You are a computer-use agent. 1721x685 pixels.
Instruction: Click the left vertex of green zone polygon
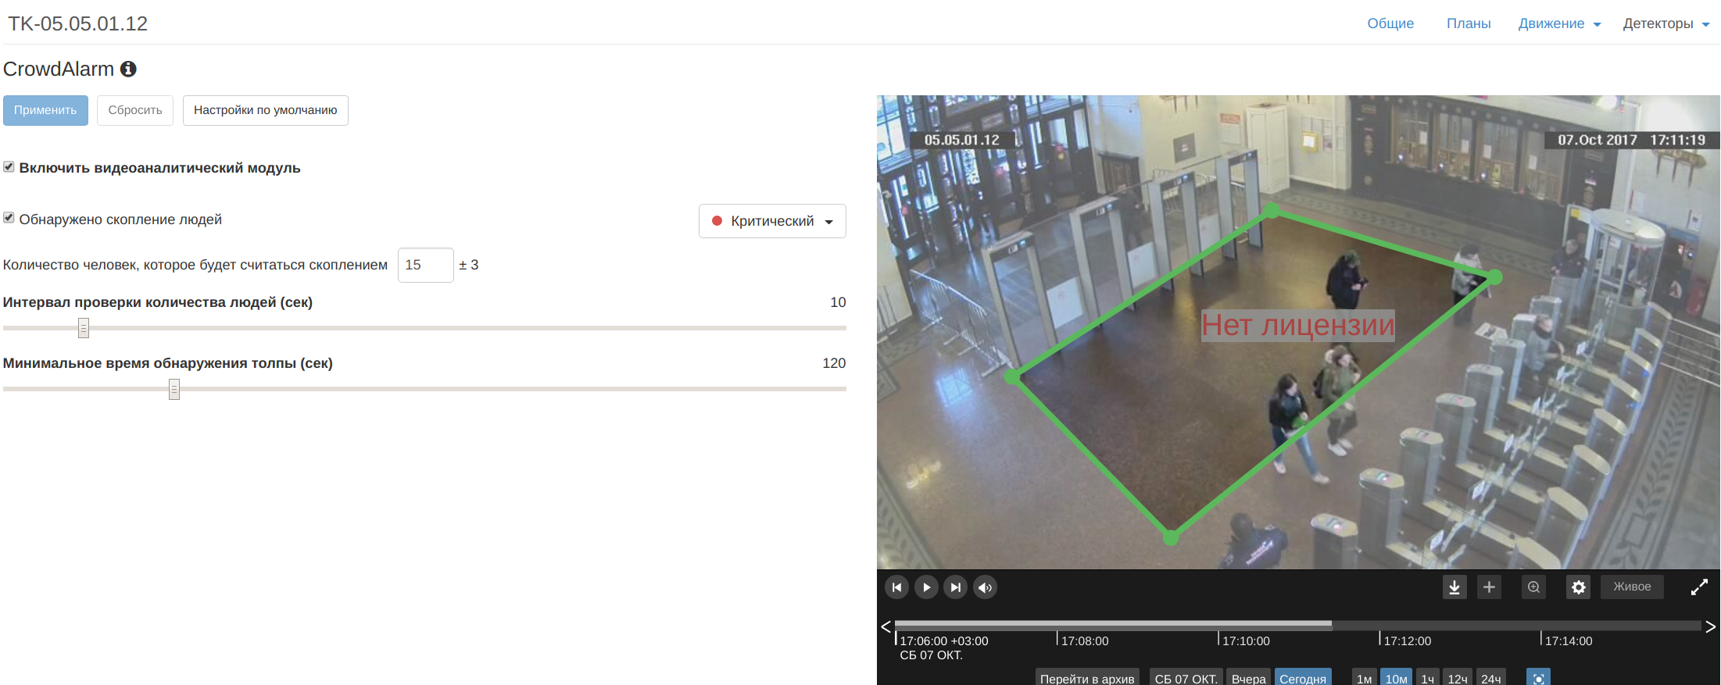(x=1012, y=376)
